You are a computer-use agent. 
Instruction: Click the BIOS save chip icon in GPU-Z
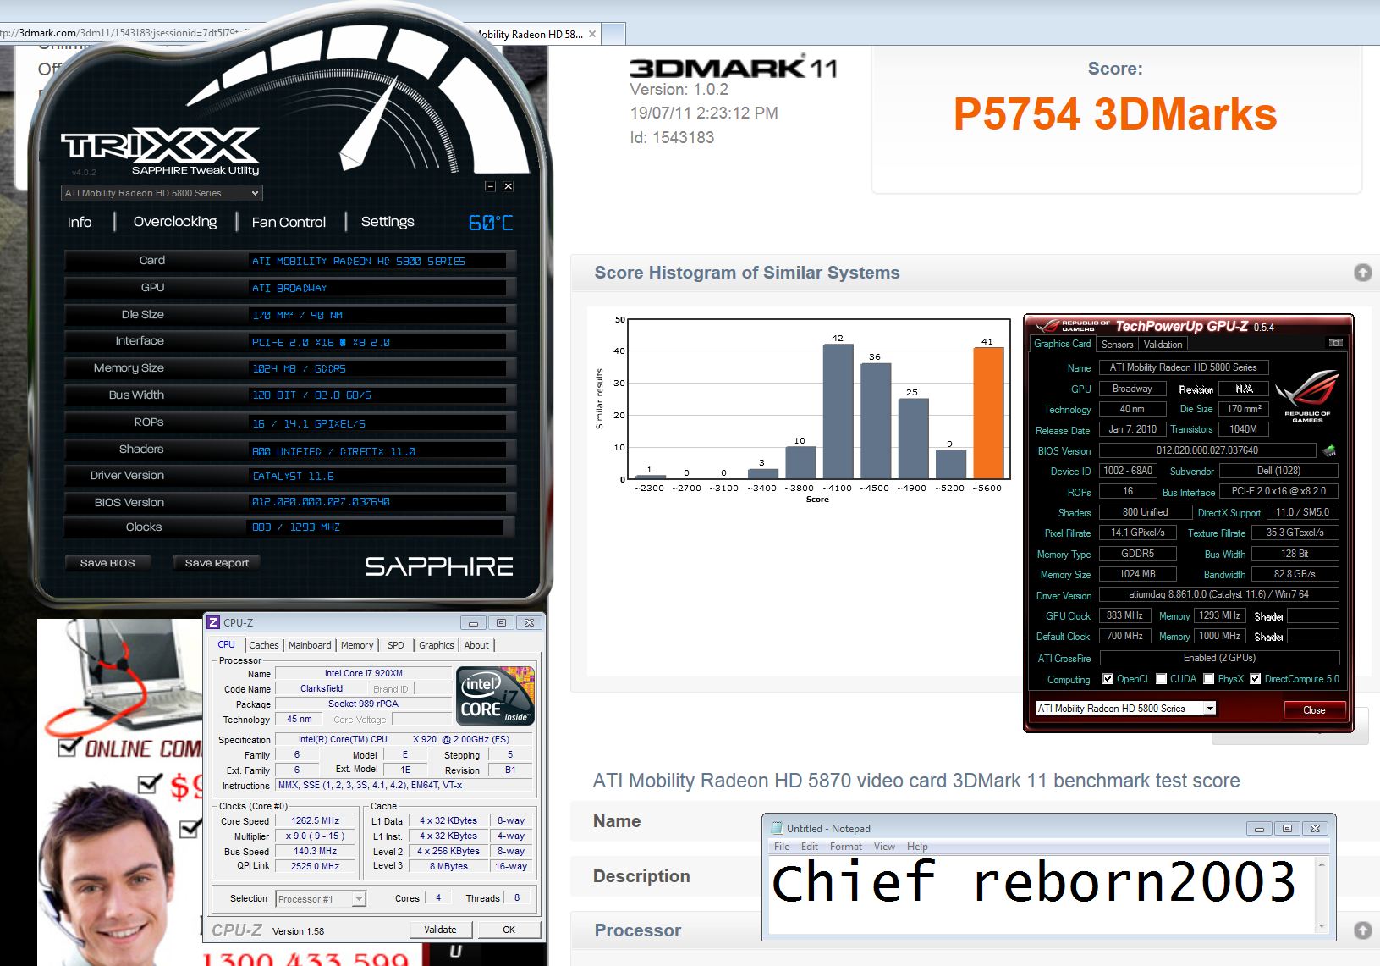click(1329, 450)
